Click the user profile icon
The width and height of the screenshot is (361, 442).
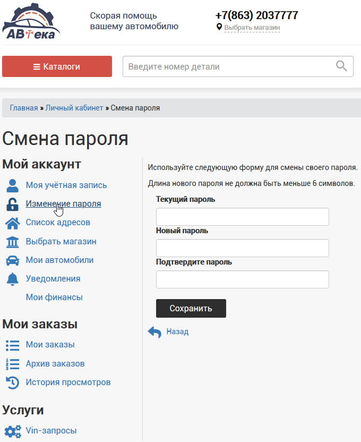tap(12, 185)
